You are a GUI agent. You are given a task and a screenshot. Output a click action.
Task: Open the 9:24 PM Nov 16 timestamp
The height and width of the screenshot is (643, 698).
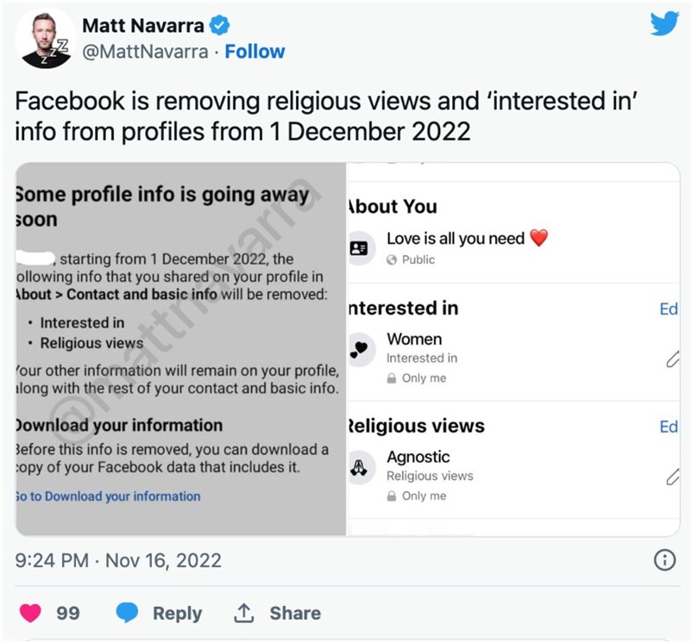(118, 560)
